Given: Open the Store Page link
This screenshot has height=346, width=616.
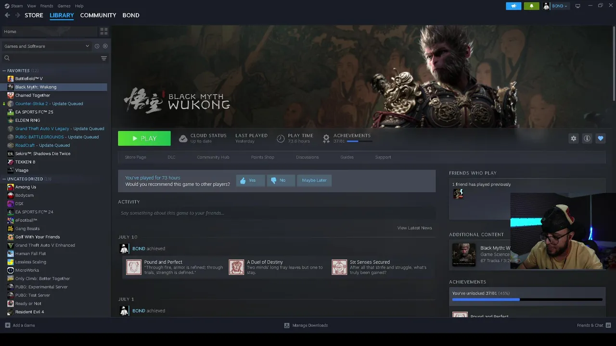Looking at the screenshot, I should pyautogui.click(x=136, y=157).
